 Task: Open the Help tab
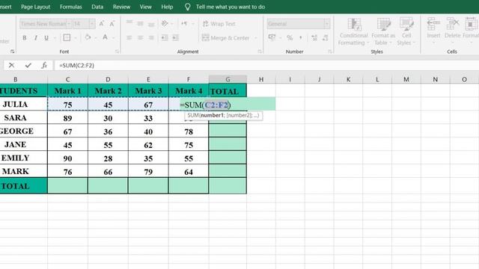[167, 7]
